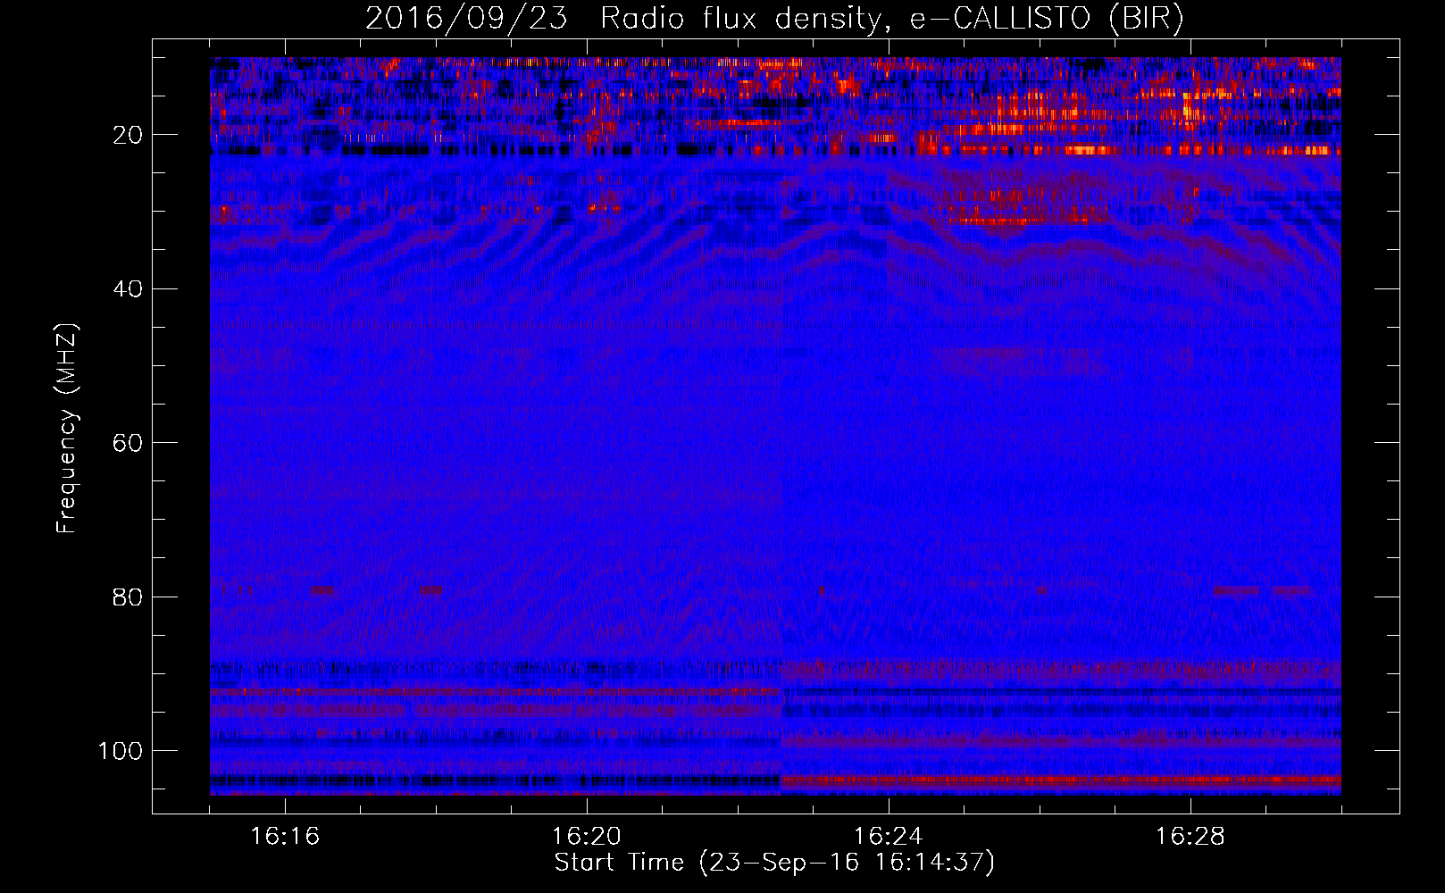Click the '60' frequency tick label
This screenshot has height=893, width=1445.
(x=128, y=443)
